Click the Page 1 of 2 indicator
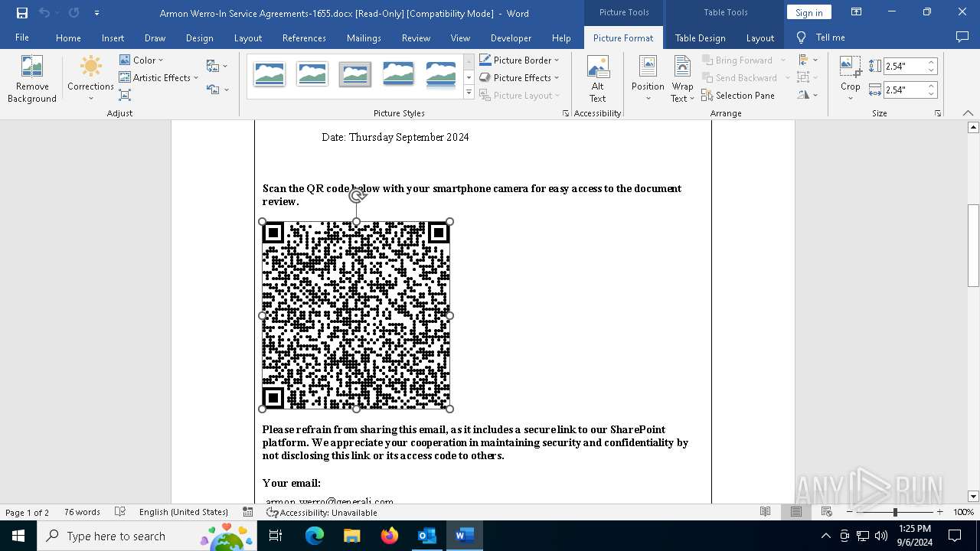Viewport: 980px width, 551px height. 27,512
